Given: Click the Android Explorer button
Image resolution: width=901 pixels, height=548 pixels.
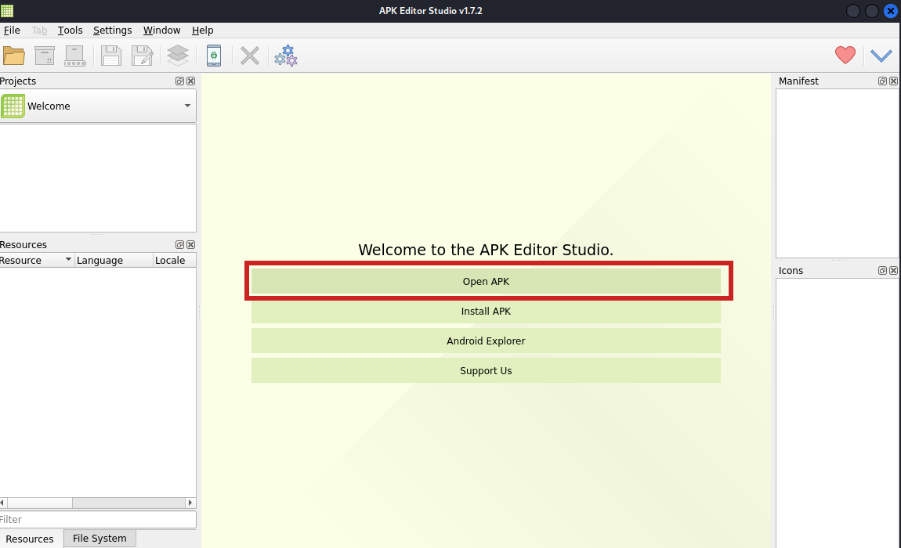Looking at the screenshot, I should point(486,341).
